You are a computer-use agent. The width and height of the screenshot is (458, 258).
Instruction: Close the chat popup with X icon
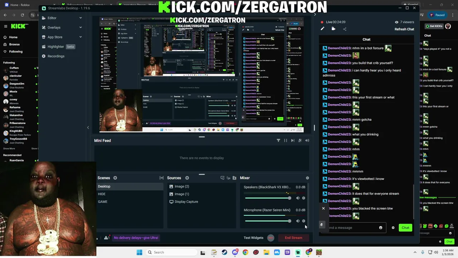pos(323,208)
